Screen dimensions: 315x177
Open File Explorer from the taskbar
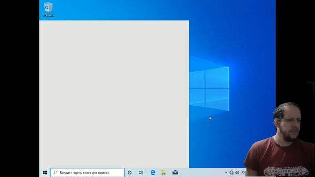[x=164, y=173]
